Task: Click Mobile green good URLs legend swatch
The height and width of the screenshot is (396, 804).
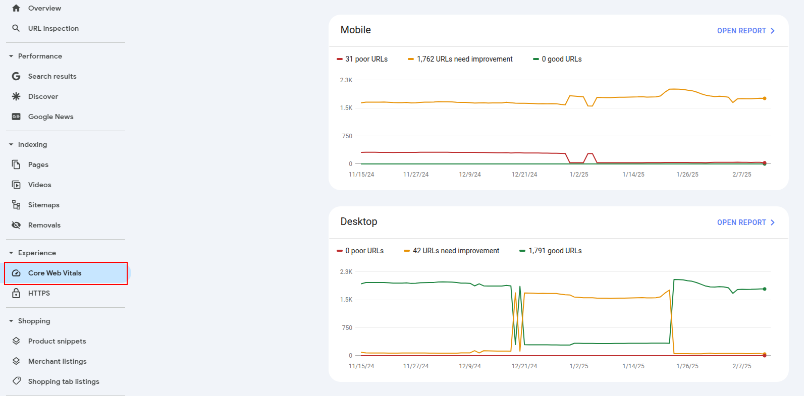Action: pyautogui.click(x=536, y=59)
